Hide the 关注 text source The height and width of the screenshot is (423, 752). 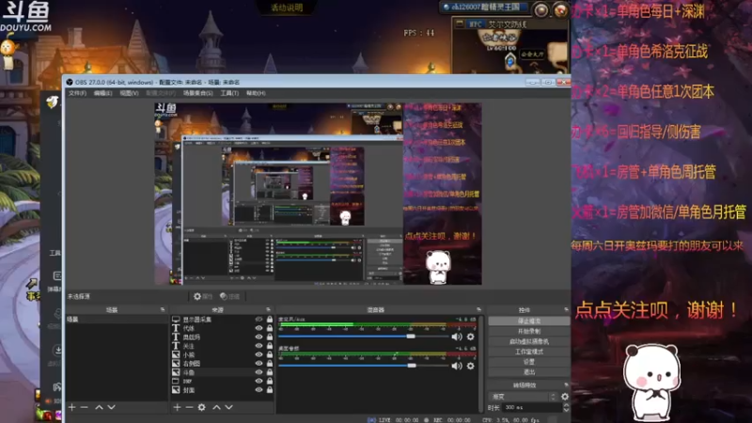(x=259, y=346)
